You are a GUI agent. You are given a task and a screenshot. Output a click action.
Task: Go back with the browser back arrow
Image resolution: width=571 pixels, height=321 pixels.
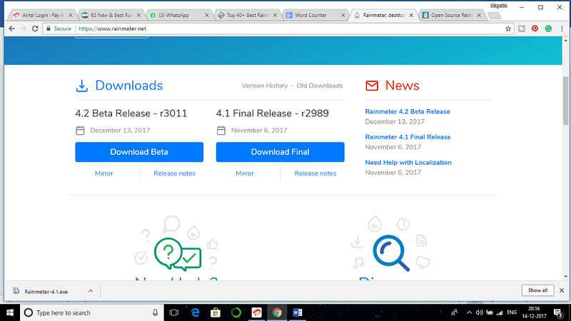coord(11,29)
